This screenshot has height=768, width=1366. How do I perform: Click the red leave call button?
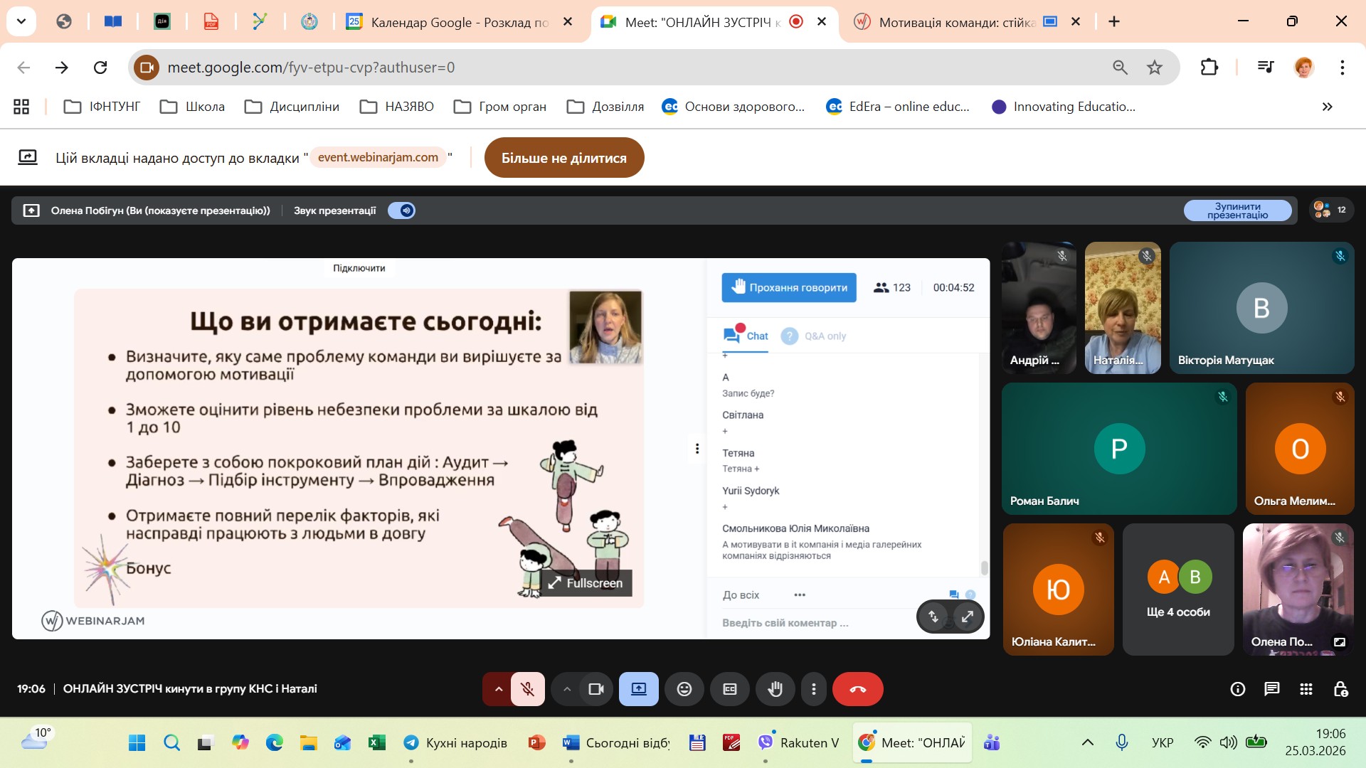click(x=857, y=689)
